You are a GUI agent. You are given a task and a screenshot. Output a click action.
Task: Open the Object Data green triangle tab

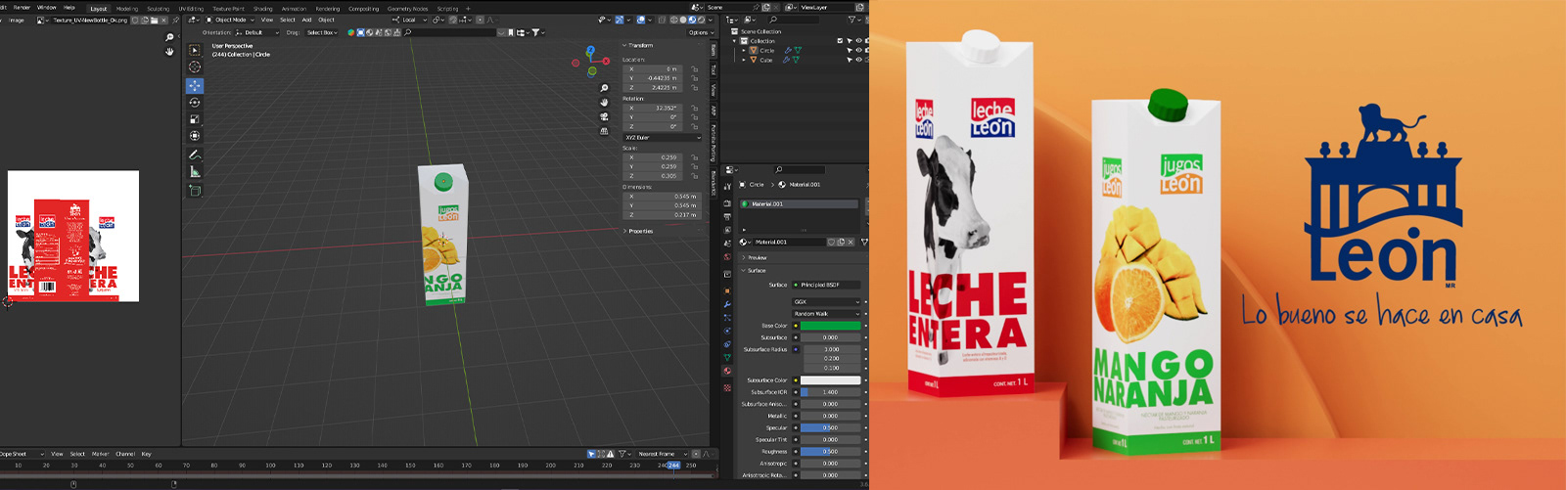[x=727, y=358]
